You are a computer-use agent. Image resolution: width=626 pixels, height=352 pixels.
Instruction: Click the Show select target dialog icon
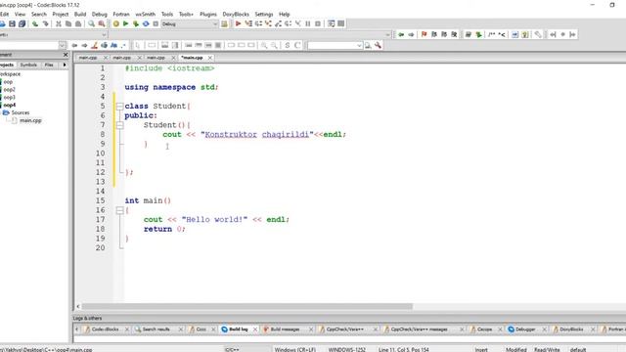tap(224, 23)
